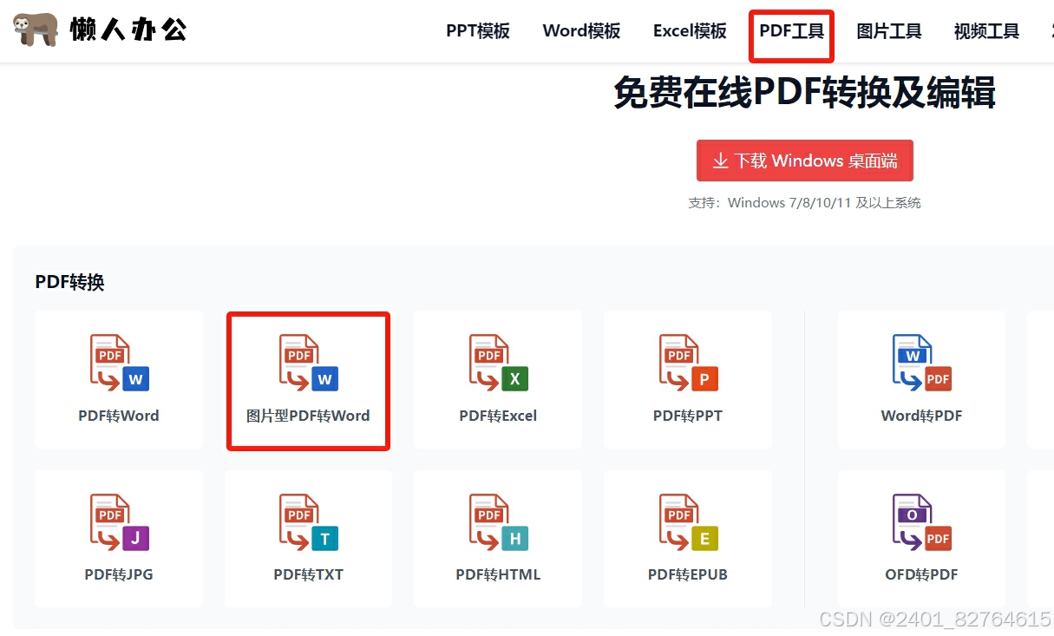Click the PDF转TXT label
The width and height of the screenshot is (1054, 636).
click(308, 574)
